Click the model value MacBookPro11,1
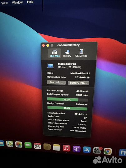Viewport: 126px width, 168px height. coord(80,73)
